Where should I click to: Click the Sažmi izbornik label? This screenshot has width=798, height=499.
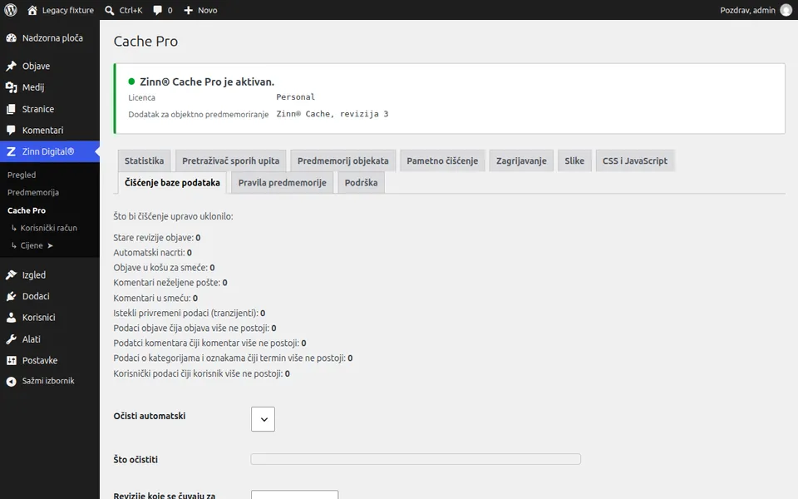pyautogui.click(x=48, y=381)
